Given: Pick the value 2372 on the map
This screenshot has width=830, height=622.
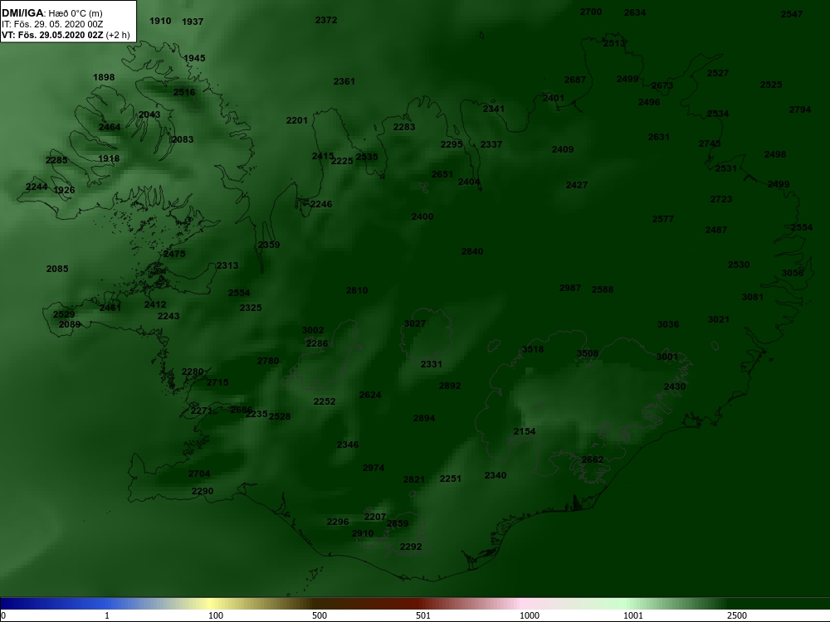Looking at the screenshot, I should coord(326,20).
